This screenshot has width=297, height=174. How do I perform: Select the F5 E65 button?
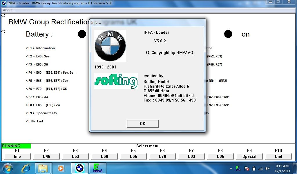133,156
